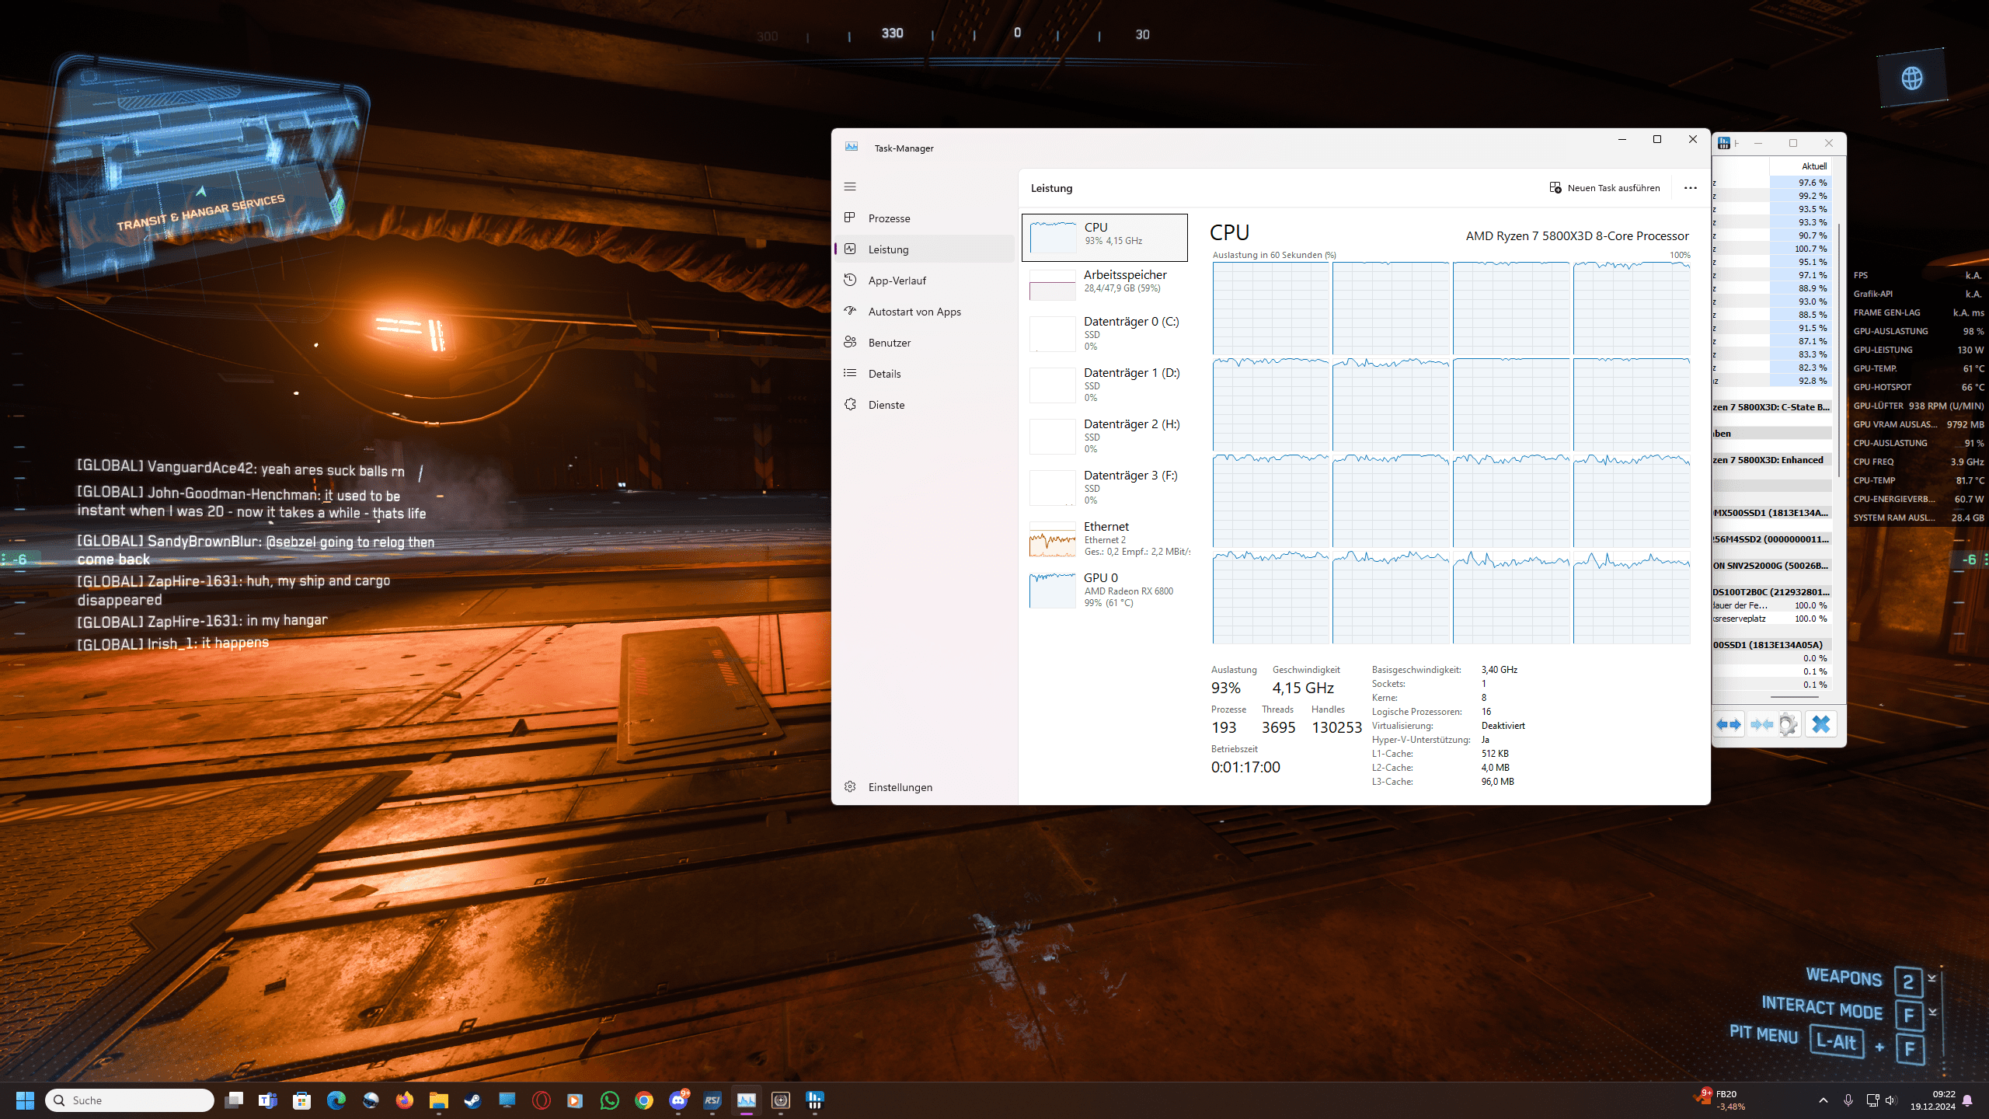Click the volume speaker tray icon
1989x1119 pixels.
point(1891,1100)
